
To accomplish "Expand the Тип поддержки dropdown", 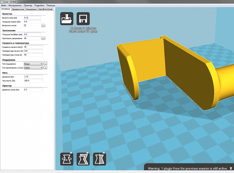I will tap(33, 64).
